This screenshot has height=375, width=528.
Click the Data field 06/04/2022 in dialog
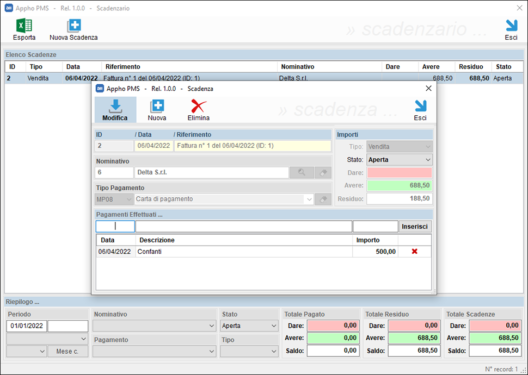click(154, 146)
